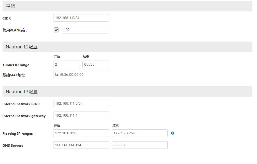
Task: Click the Internal network CIDR field
Action: pos(81,103)
